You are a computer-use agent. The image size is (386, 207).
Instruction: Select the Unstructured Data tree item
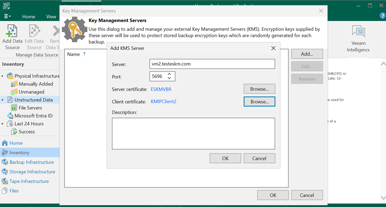click(x=34, y=100)
